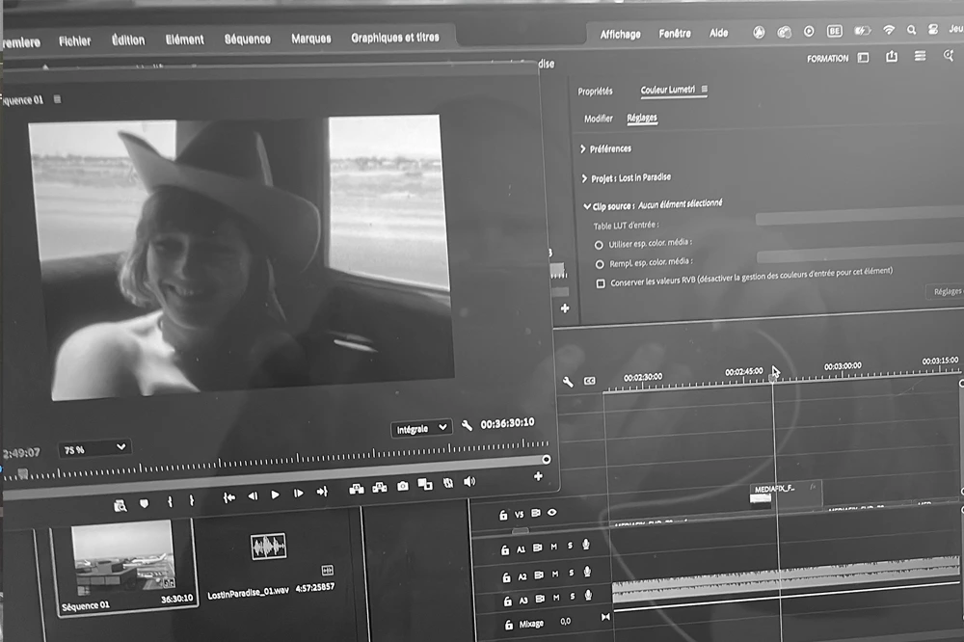Screen dimensions: 964x642
Task: Open the Affichage menu
Action: point(620,35)
